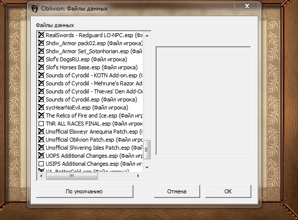Close the Oblivion data files dialog

tap(247, 6)
